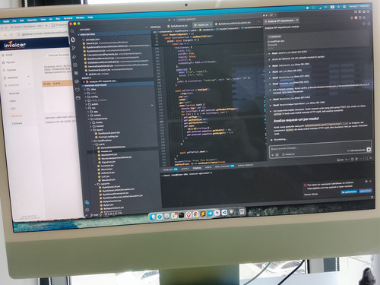Open Contoare in the Invoicer browser sidebar
Image resolution: width=380 pixels, height=285 pixels.
pos(17,123)
